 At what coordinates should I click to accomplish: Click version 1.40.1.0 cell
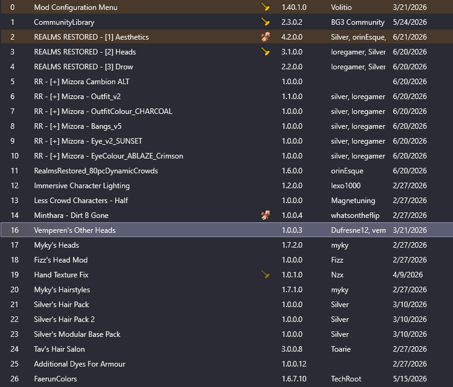pyautogui.click(x=294, y=7)
